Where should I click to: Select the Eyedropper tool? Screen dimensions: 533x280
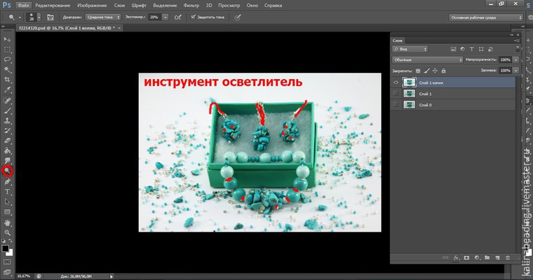tap(7, 90)
